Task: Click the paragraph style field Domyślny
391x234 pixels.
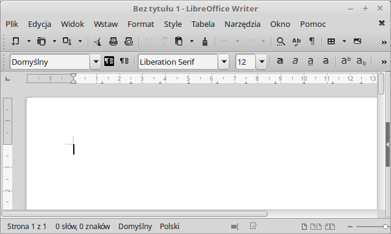Action: pos(50,62)
